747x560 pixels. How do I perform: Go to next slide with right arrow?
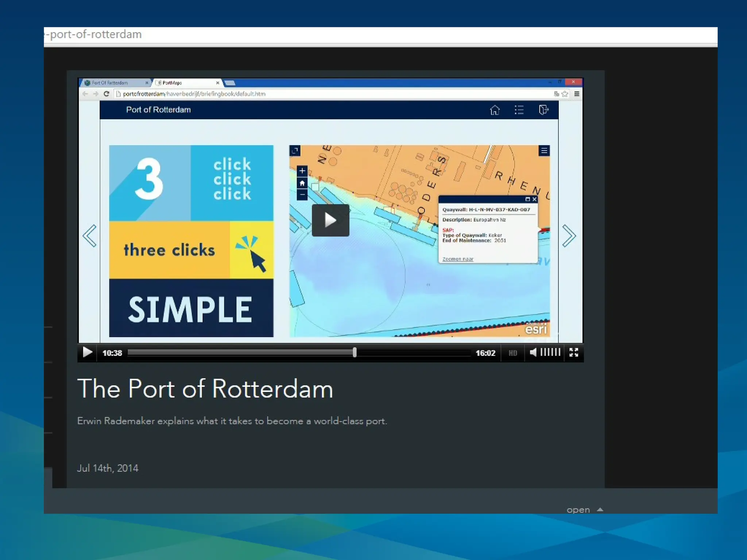(x=569, y=236)
